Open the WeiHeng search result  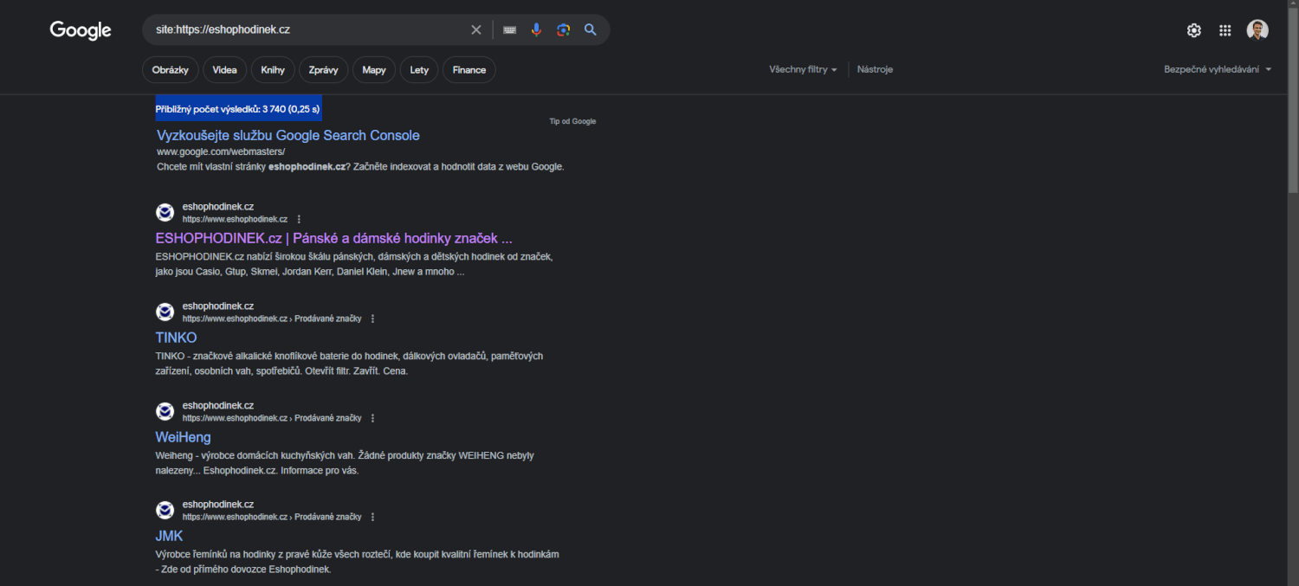click(x=183, y=437)
